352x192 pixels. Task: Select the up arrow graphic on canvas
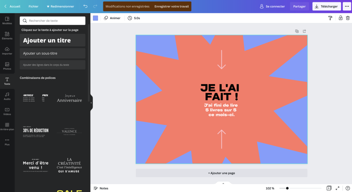[222, 139]
